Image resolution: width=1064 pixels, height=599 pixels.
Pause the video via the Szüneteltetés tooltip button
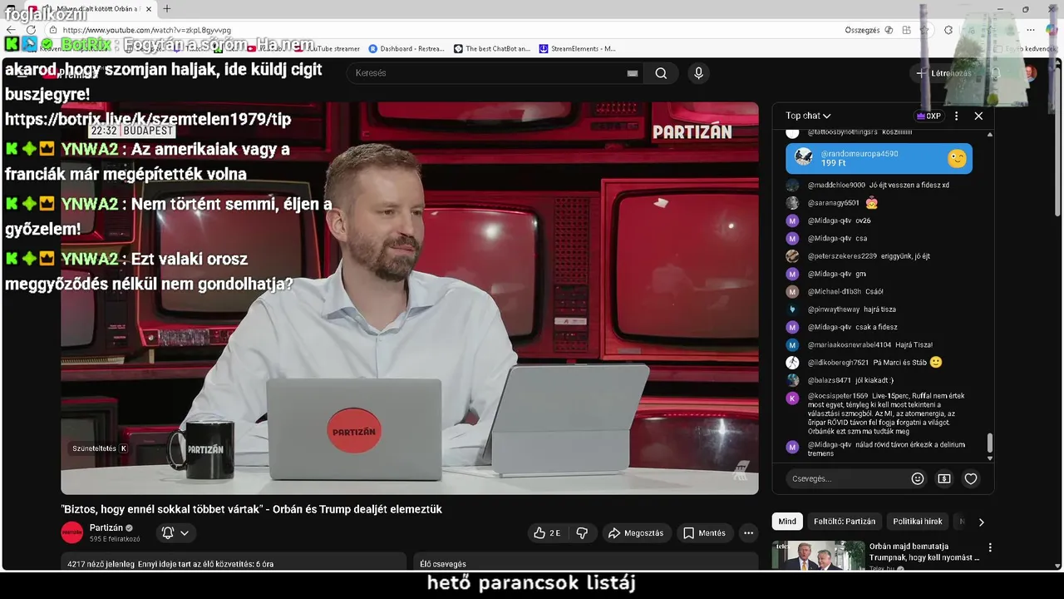click(100, 448)
